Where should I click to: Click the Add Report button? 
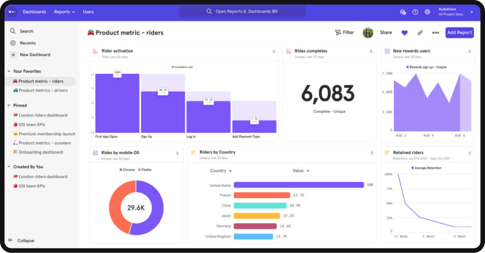pyautogui.click(x=459, y=33)
